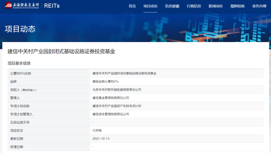Click the 项目基本信息 section header
Viewport: 271px width, 153px height.
(x=19, y=63)
